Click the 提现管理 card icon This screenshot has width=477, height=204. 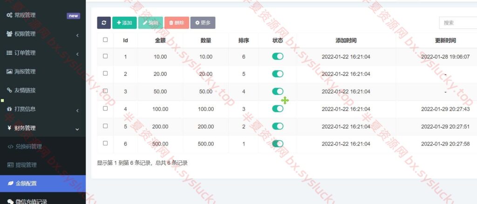pos(11,165)
